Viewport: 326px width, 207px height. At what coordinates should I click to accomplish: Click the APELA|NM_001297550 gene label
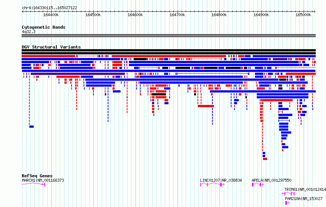pyautogui.click(x=271, y=180)
